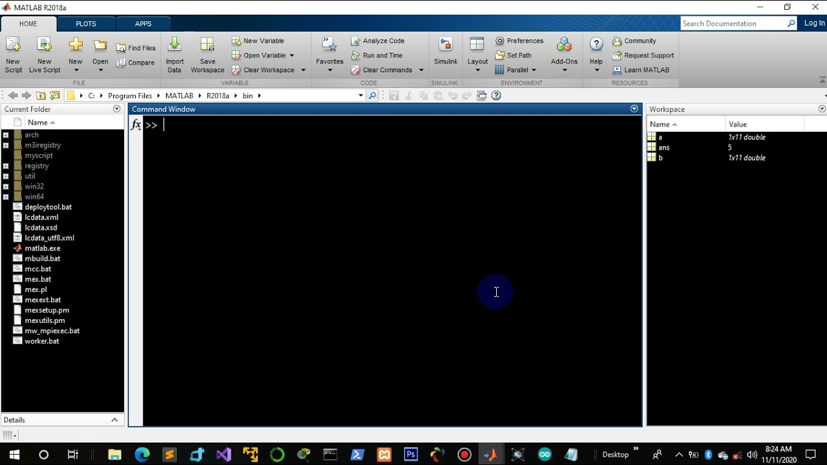Click Find Files
The image size is (827, 465).
(x=136, y=48)
